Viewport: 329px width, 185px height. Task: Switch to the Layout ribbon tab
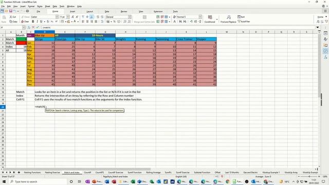89,11
